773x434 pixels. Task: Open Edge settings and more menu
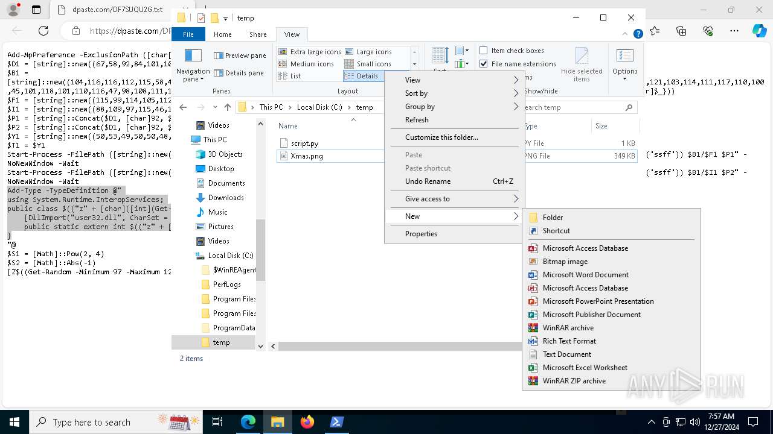pos(734,31)
